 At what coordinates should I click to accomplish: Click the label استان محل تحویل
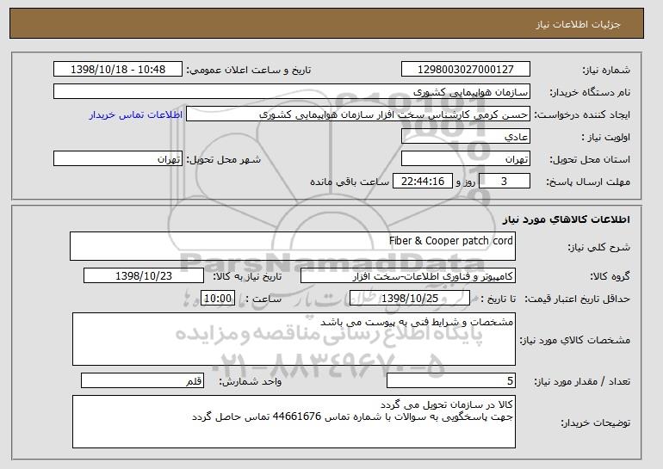590,160
